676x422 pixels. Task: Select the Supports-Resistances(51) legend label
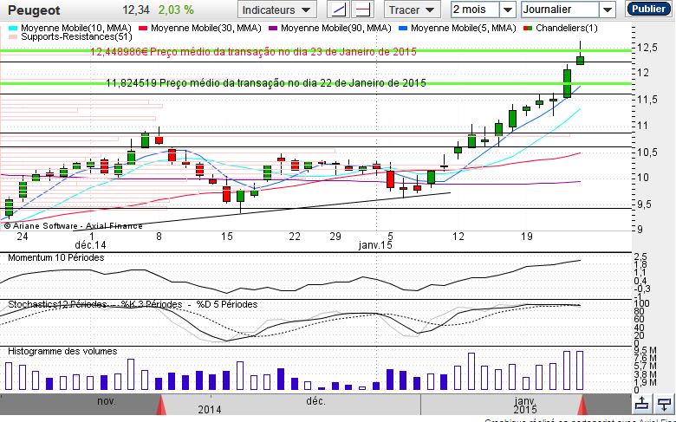[x=77, y=37]
